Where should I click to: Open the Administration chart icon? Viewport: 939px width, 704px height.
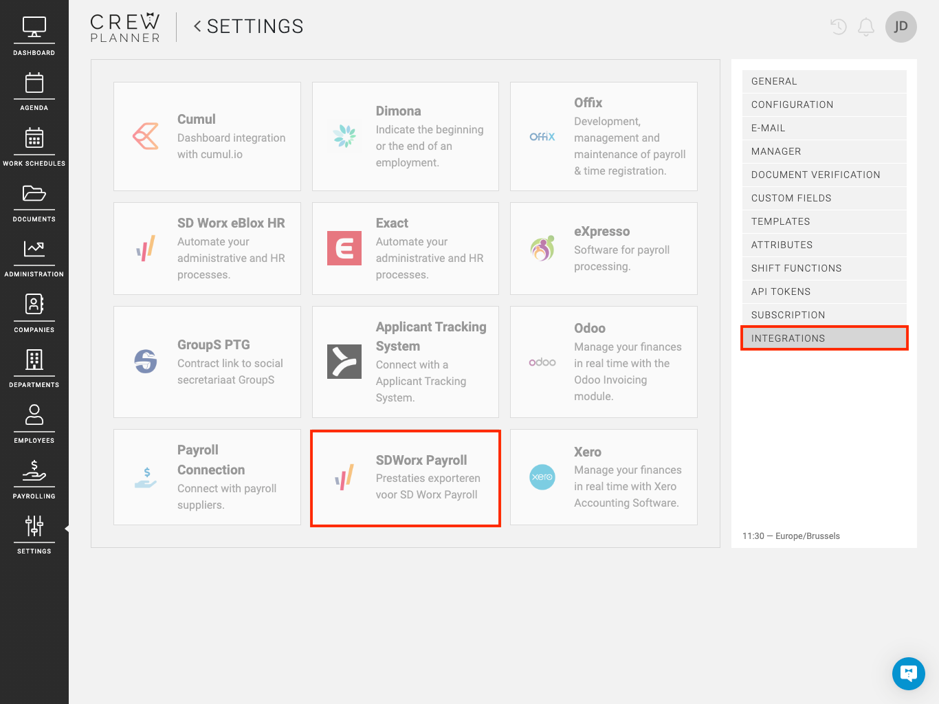point(34,257)
